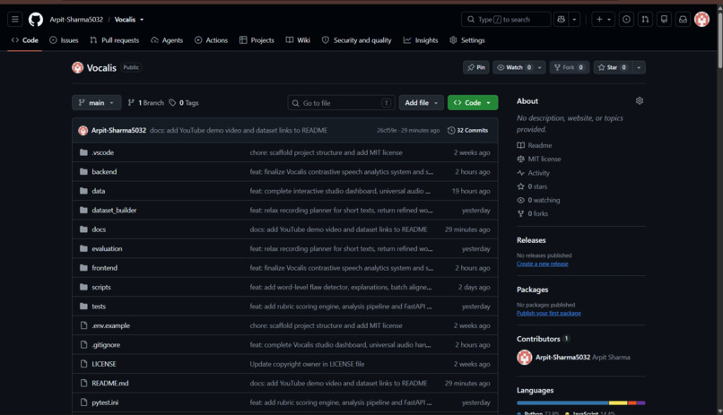Screen dimensions: 723x415
Task: Click folder icon of backend row
Action: [83, 171]
